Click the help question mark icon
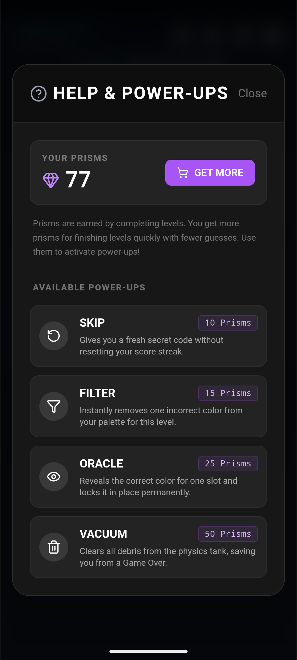 38,94
